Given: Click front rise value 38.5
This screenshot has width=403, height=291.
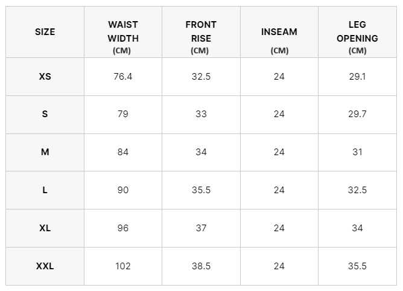Looking at the screenshot, I should point(201,266).
